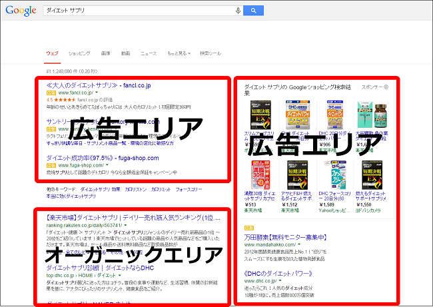Switch to the 動画 tab

tap(125, 53)
